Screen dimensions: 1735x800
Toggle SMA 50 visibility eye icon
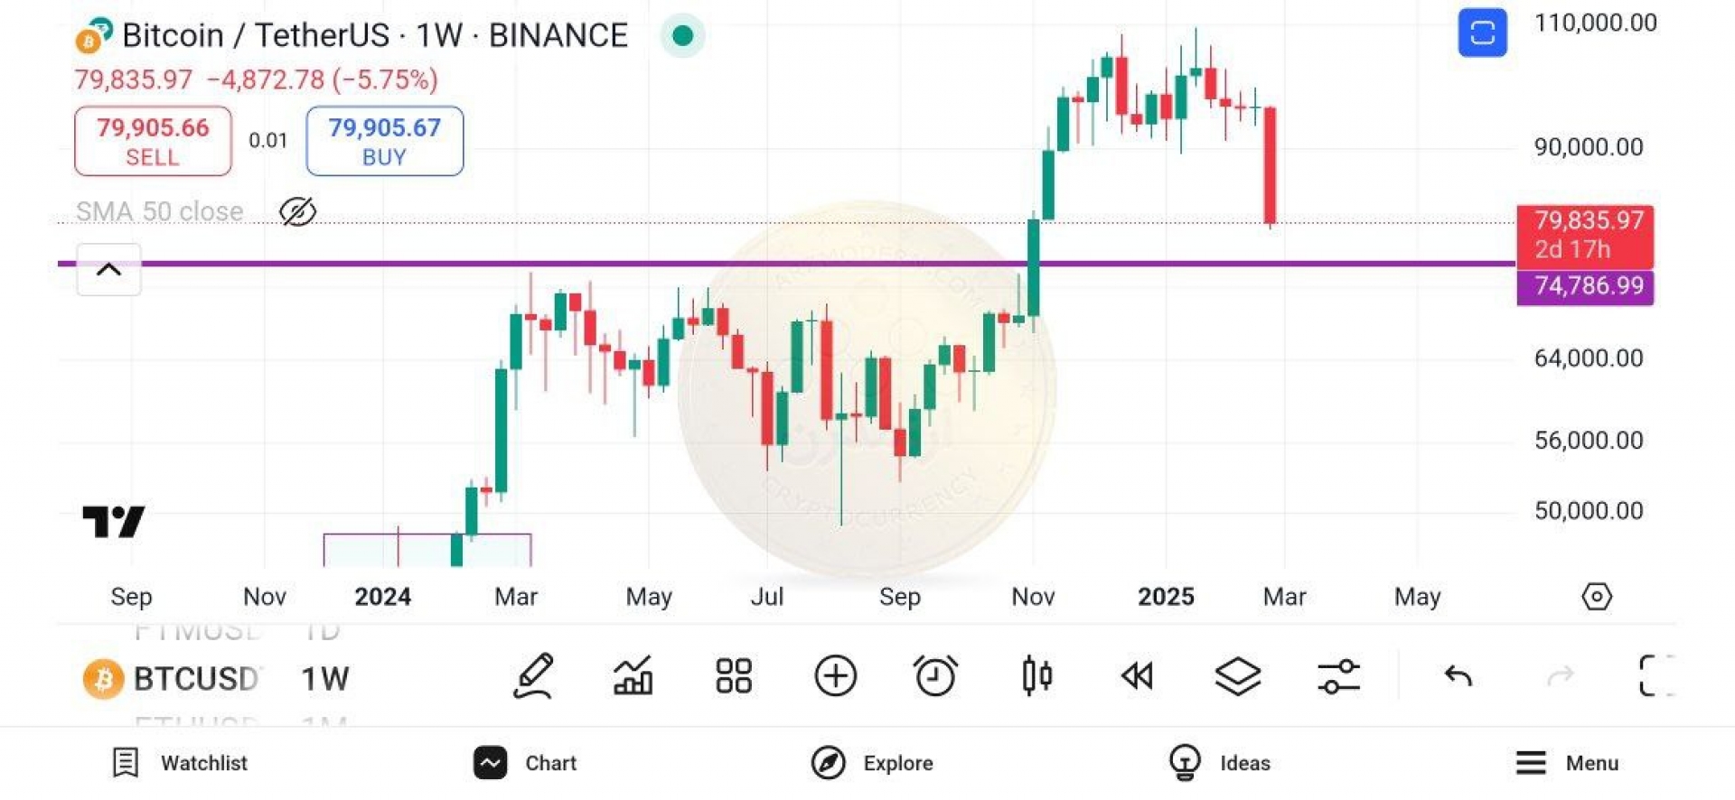(297, 212)
